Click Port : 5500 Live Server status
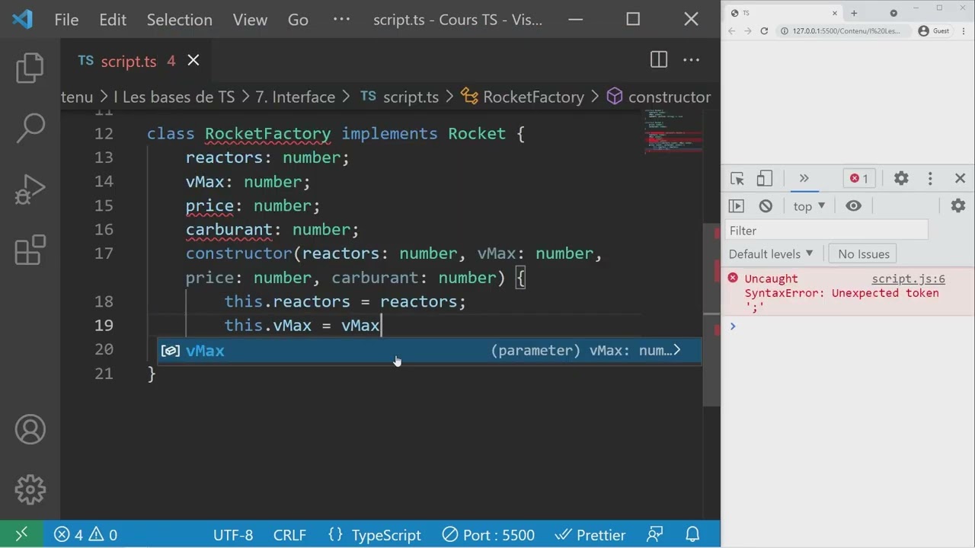 click(x=489, y=535)
